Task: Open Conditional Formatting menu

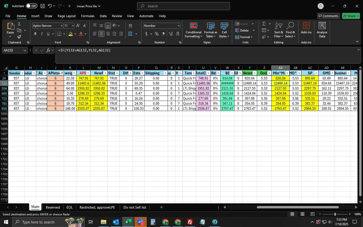Action: tap(193, 30)
